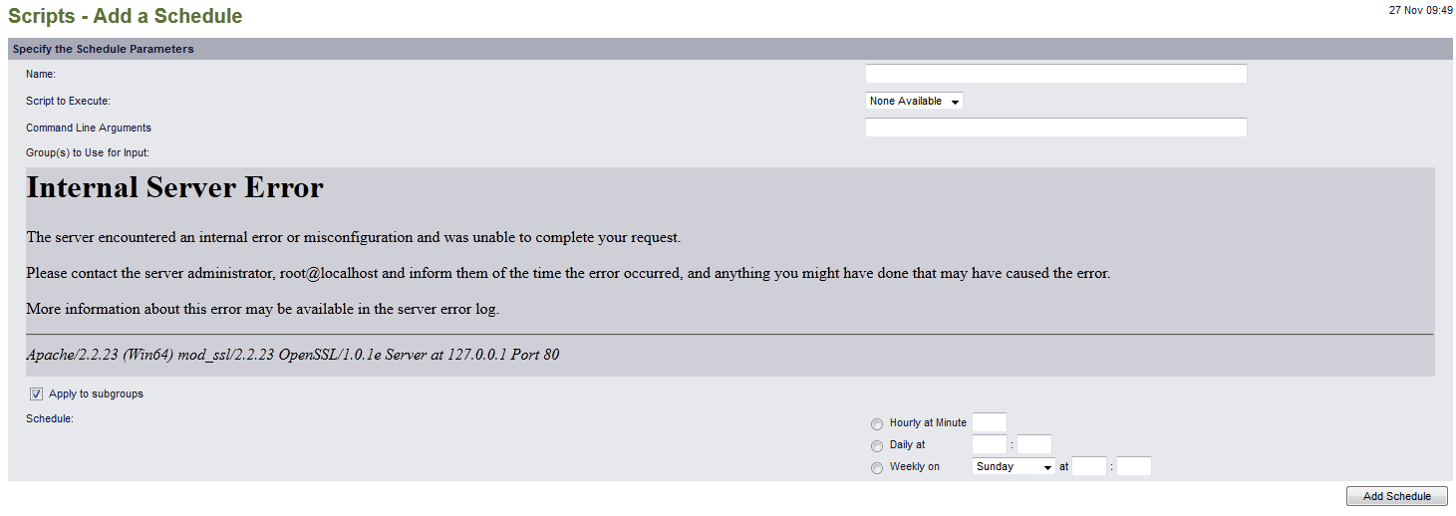Click the Group(s) to Use for Input label
This screenshot has width=1456, height=516.
88,153
